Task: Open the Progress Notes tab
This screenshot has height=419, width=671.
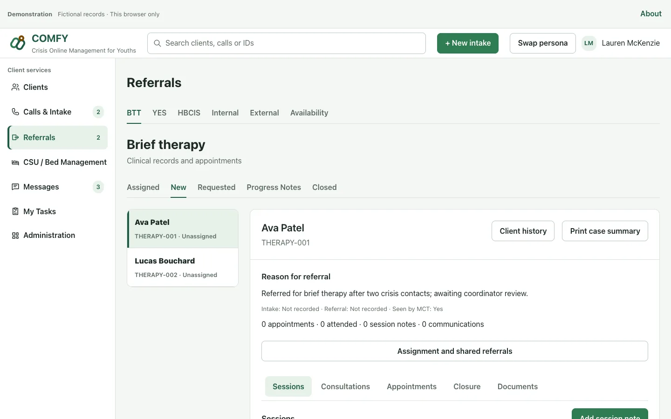Action: 274,187
